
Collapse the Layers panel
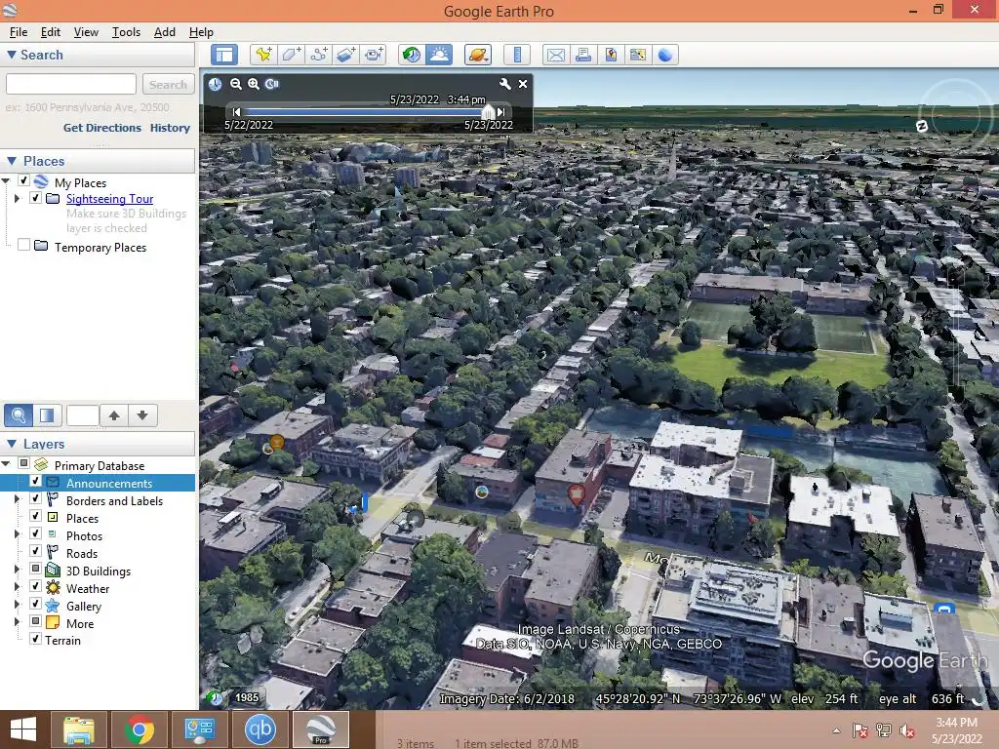coord(11,444)
